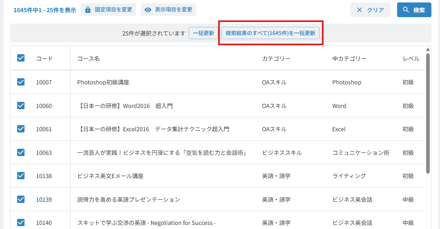Screen dimensions: 440x229
Task: Uncheck the checkbox for code 10063
Action: [21, 152]
